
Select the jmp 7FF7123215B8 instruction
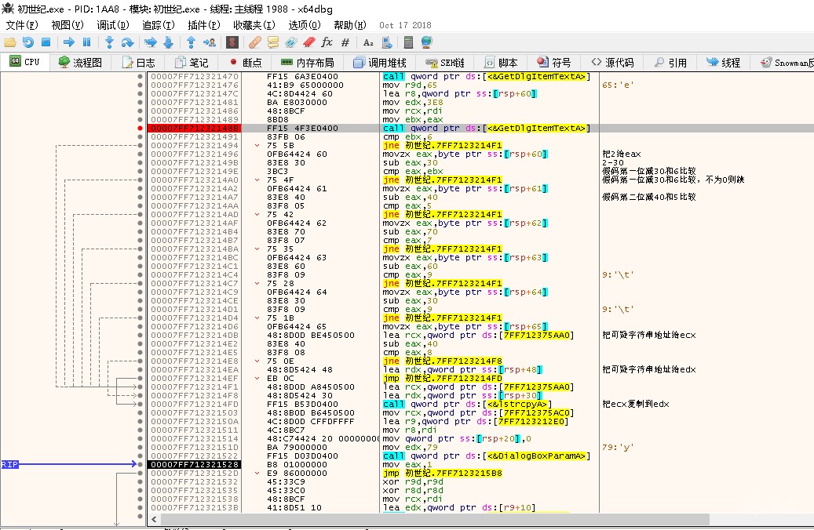click(442, 473)
